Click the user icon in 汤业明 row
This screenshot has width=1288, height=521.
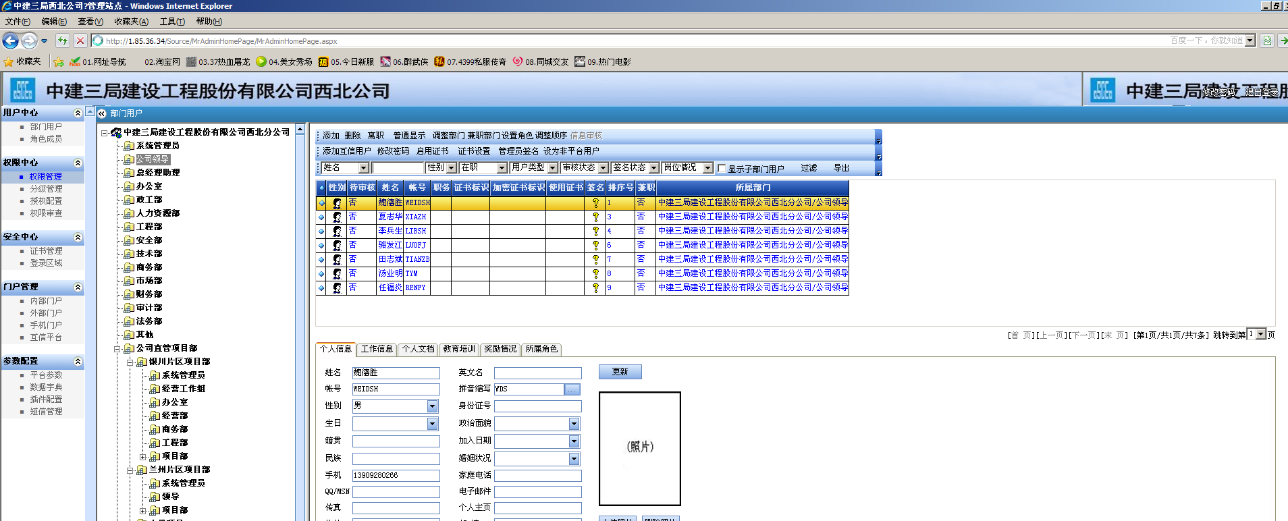pyautogui.click(x=337, y=273)
